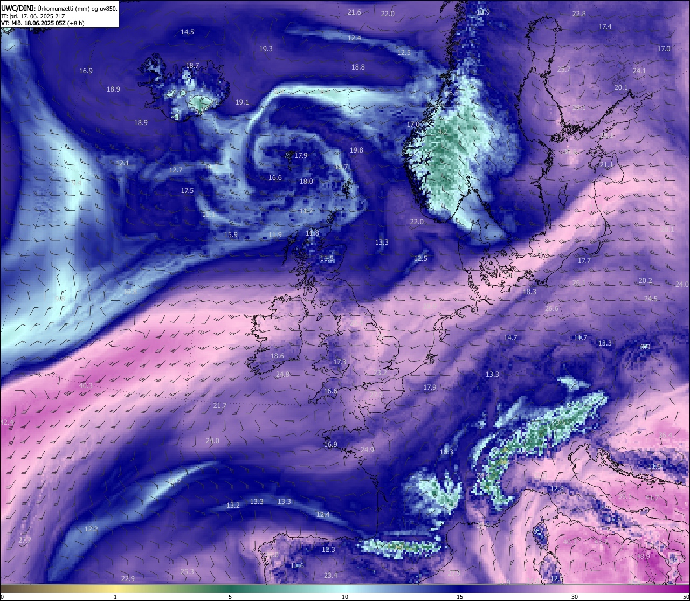Click the 17.5 value south of Iceland

(187, 190)
